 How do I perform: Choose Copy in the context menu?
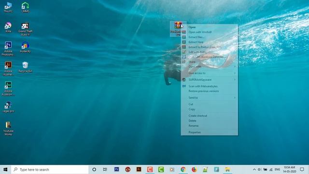(x=210, y=109)
